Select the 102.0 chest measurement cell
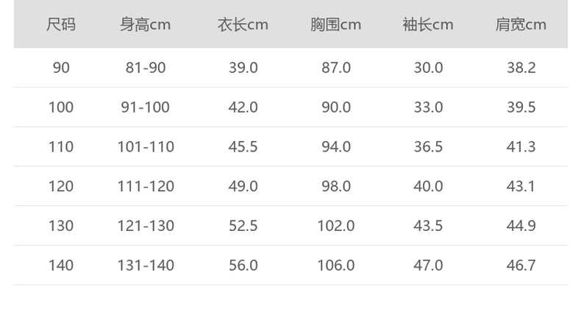This screenshot has height=317, width=581. tap(336, 226)
